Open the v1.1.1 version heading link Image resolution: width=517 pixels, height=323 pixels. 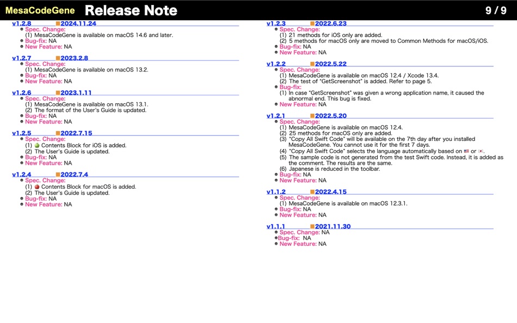coord(276,226)
